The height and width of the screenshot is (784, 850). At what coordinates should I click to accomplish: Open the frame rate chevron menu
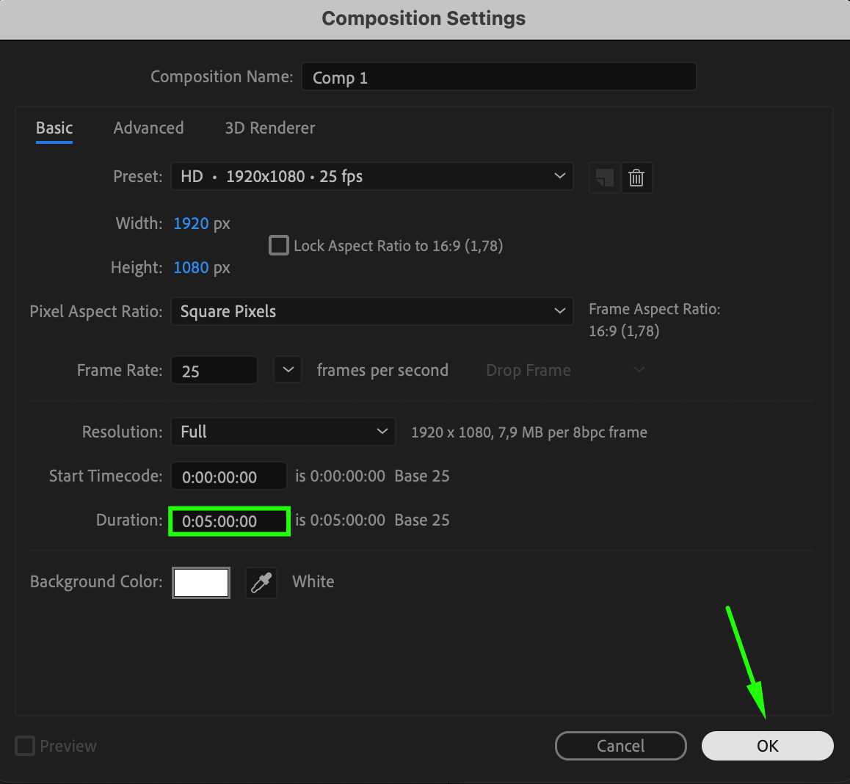click(288, 370)
